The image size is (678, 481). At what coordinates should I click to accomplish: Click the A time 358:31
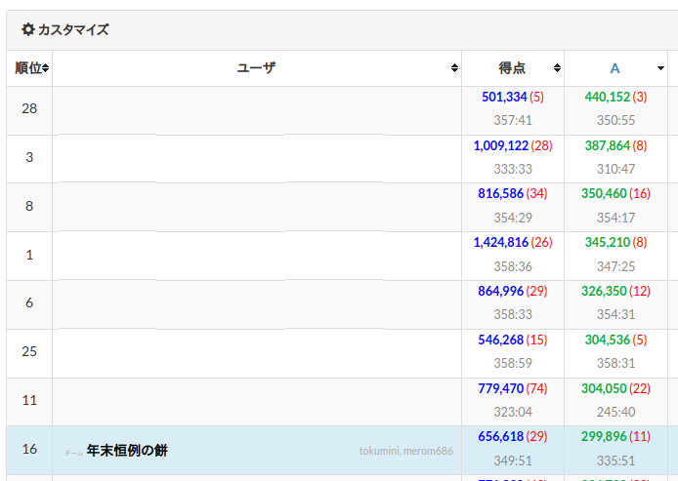pos(615,363)
